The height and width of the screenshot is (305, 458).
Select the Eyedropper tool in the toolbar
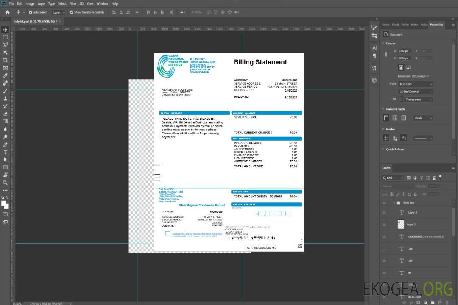[x=6, y=75]
